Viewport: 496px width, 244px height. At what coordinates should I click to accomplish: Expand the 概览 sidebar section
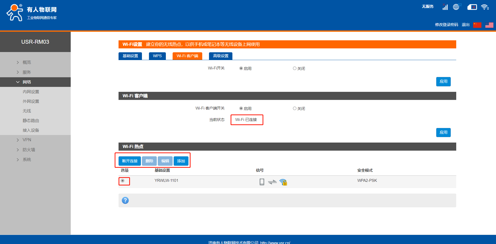[27, 62]
